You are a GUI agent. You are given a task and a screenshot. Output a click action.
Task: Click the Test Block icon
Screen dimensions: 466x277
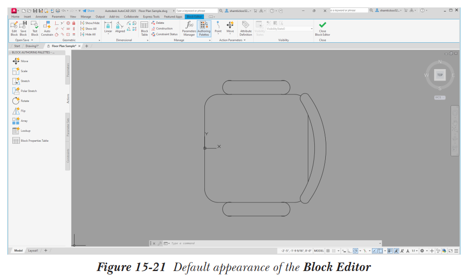coord(35,28)
